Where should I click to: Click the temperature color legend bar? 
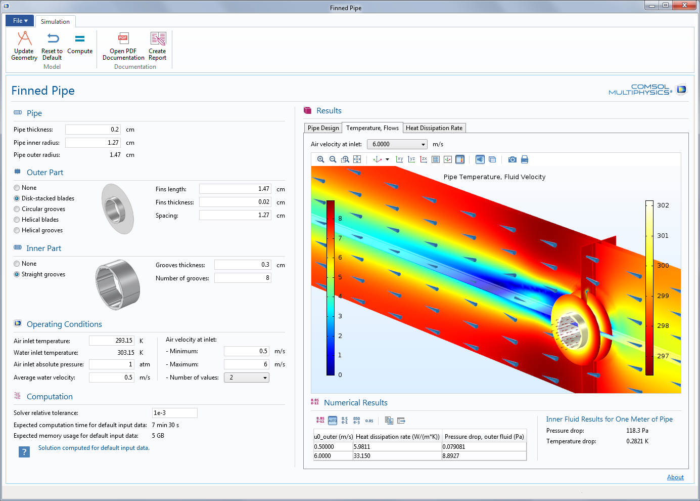point(649,288)
